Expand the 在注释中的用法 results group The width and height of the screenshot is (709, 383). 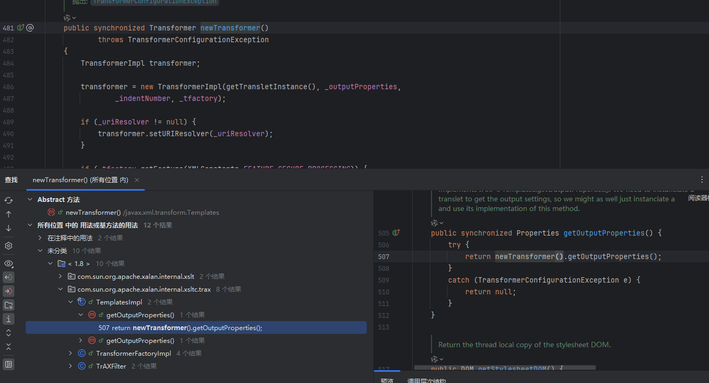40,238
